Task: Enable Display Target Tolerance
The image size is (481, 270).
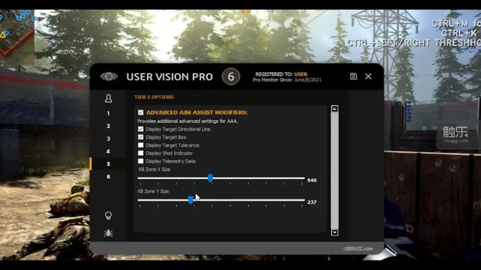Action: pos(140,145)
